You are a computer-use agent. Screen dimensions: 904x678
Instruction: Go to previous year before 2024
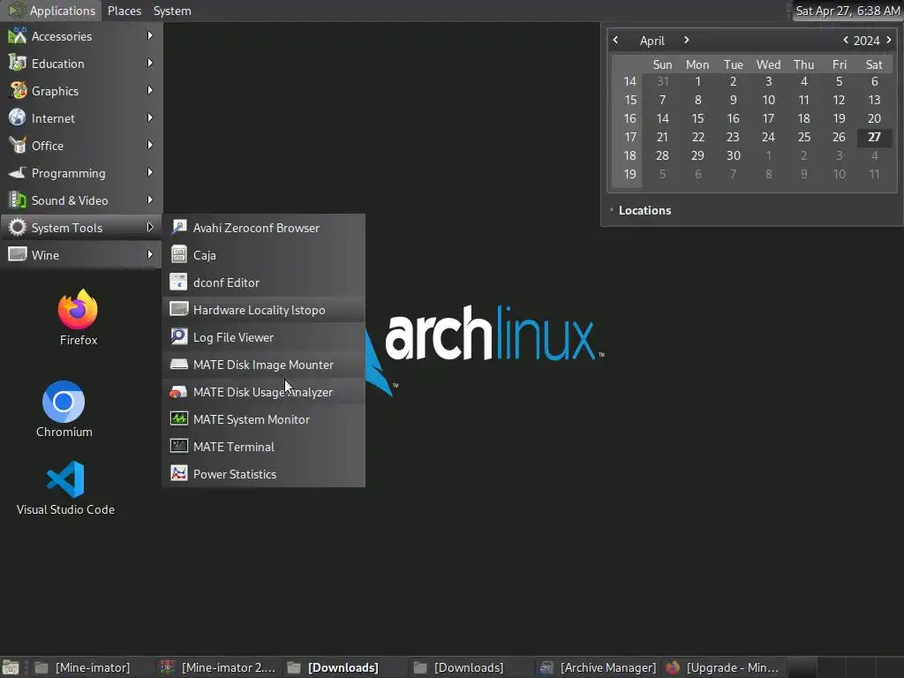845,41
